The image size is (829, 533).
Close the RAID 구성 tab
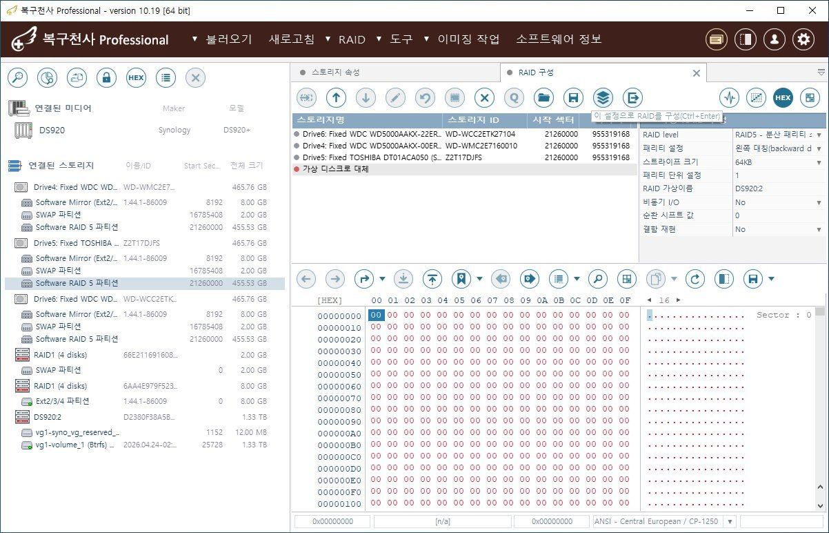click(696, 72)
